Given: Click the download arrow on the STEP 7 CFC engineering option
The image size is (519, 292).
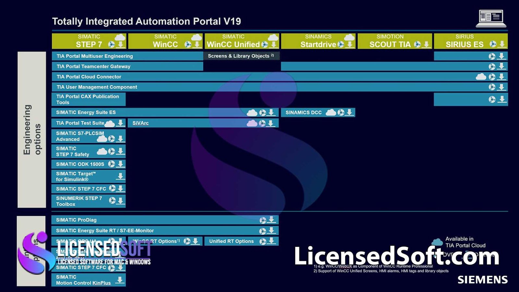Looking at the screenshot, I should click(x=120, y=189).
